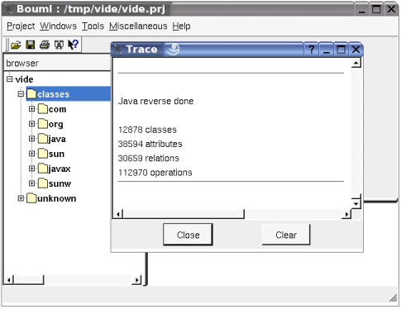The width and height of the screenshot is (401, 309).
Task: Click the Clear button in Trace dialog
Action: pyautogui.click(x=286, y=235)
